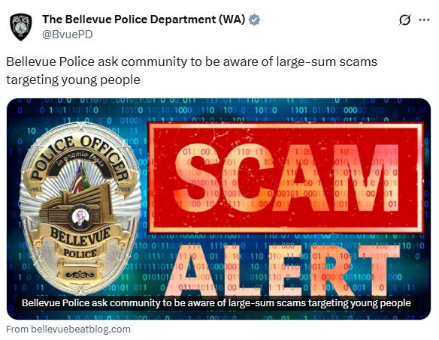
Task: Click the red SCAM banner in card
Action: [x=286, y=178]
